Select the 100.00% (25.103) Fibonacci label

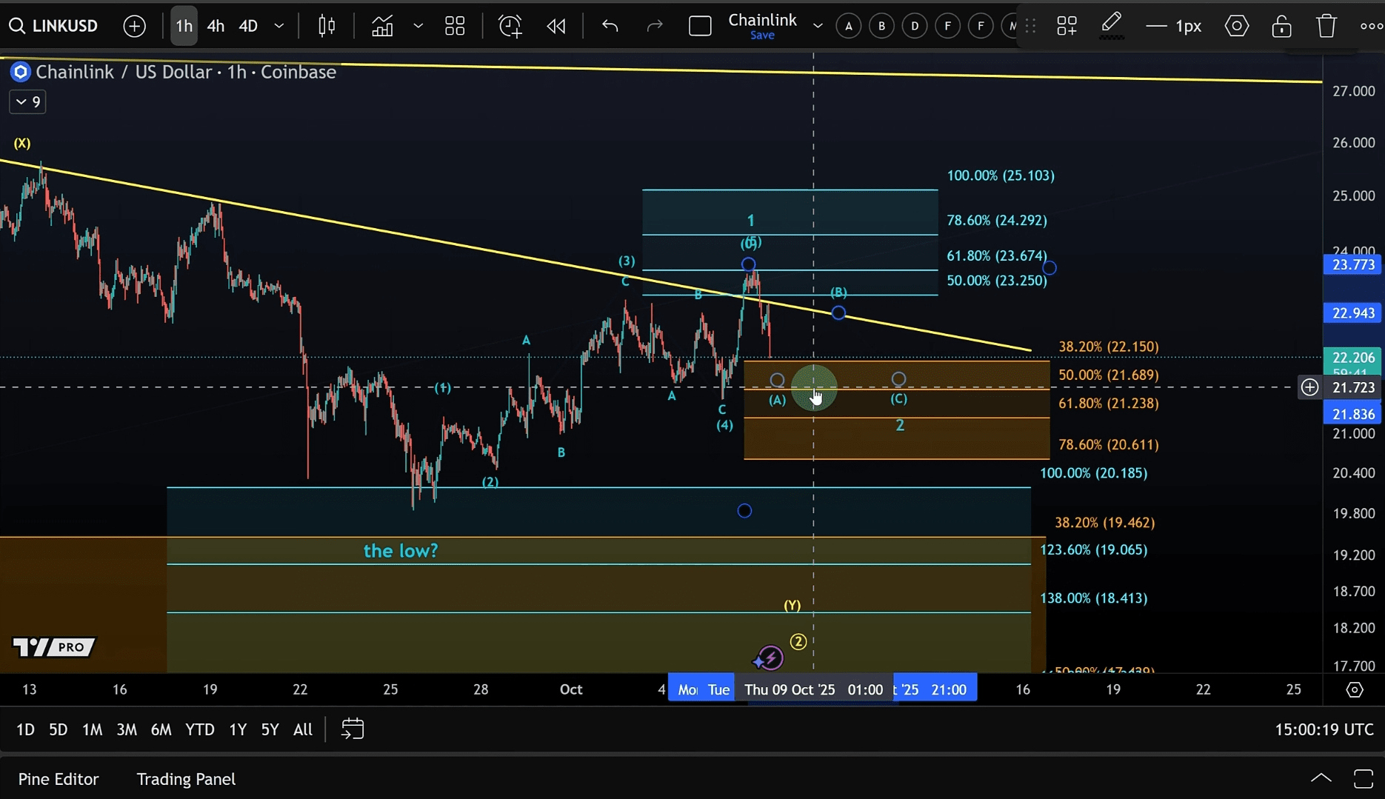click(x=1001, y=176)
